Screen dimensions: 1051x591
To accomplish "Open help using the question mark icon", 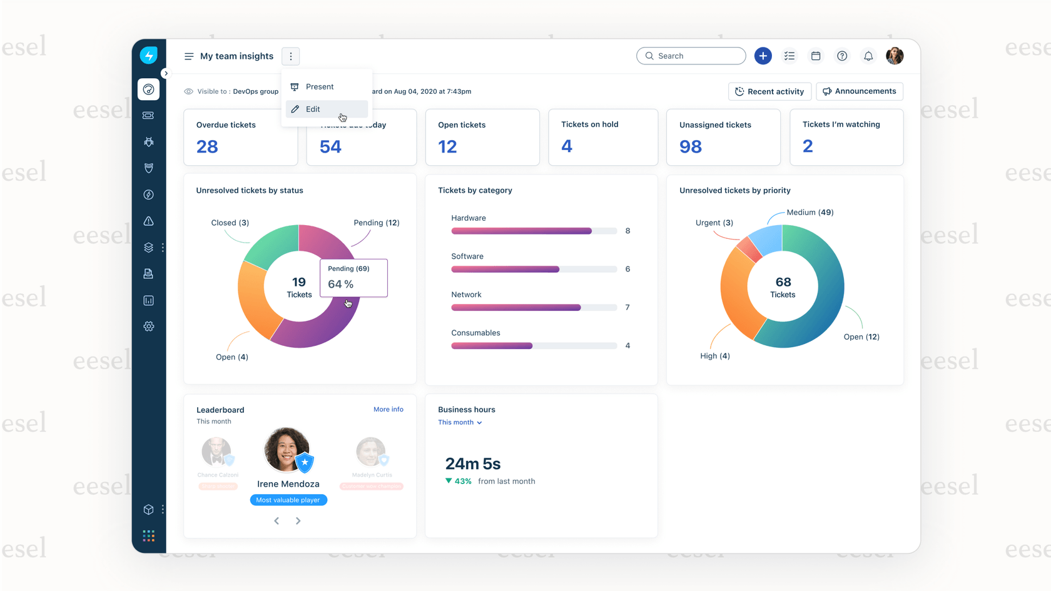I will coord(842,56).
